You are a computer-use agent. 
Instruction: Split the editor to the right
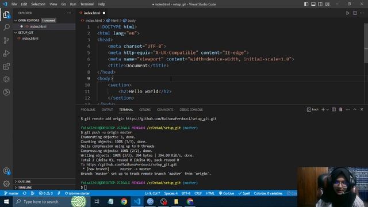point(355,13)
